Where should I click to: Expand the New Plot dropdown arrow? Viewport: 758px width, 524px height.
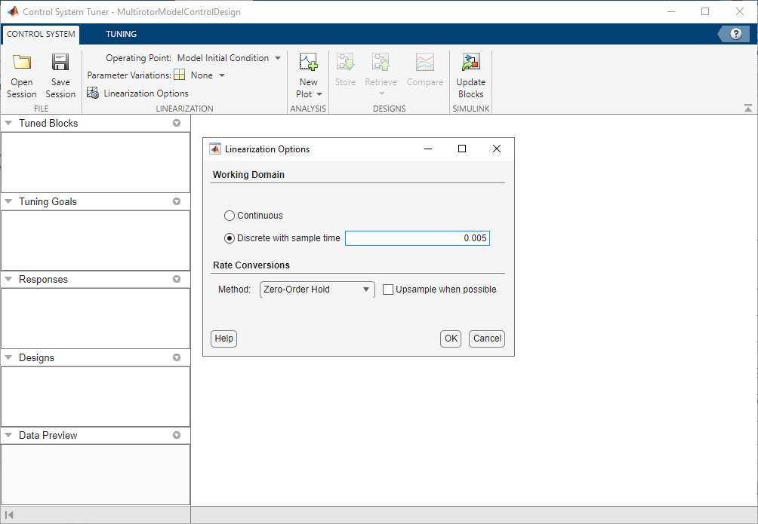point(319,94)
